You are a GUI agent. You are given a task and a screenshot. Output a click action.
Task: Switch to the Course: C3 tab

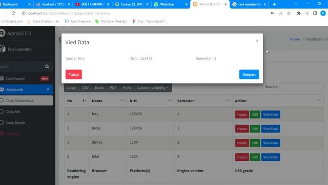[x=132, y=4]
